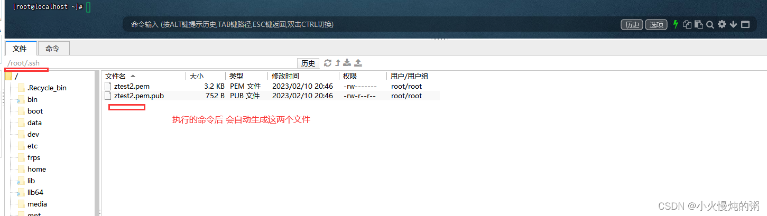The height and width of the screenshot is (216, 767).
Task: Open the 选项 options button
Action: point(657,24)
